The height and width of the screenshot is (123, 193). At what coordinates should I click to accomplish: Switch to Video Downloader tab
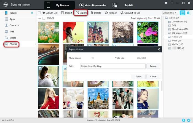[x=93, y=5]
